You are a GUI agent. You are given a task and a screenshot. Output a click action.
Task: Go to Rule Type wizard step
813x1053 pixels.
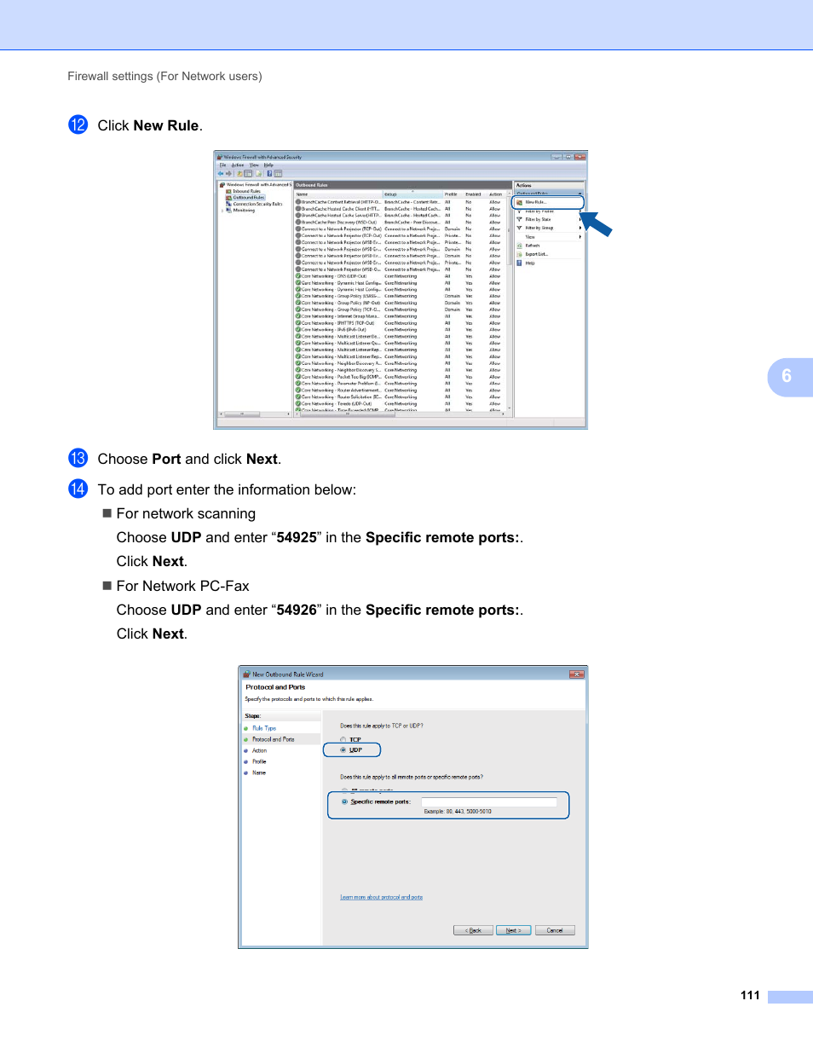click(x=264, y=728)
